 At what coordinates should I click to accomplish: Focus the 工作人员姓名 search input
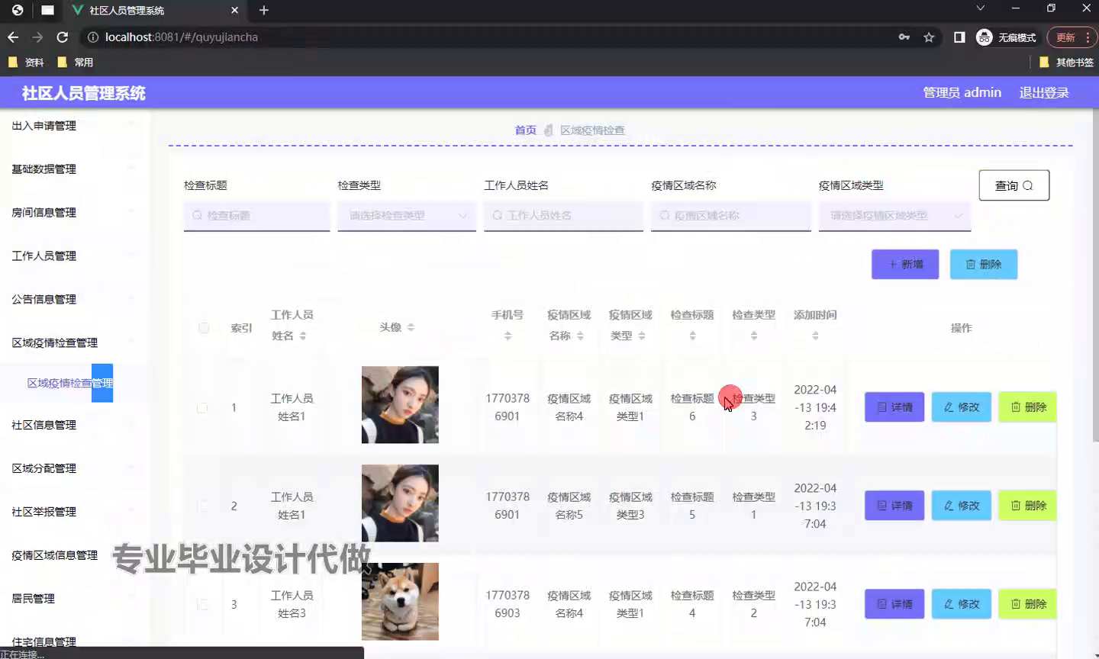click(563, 216)
